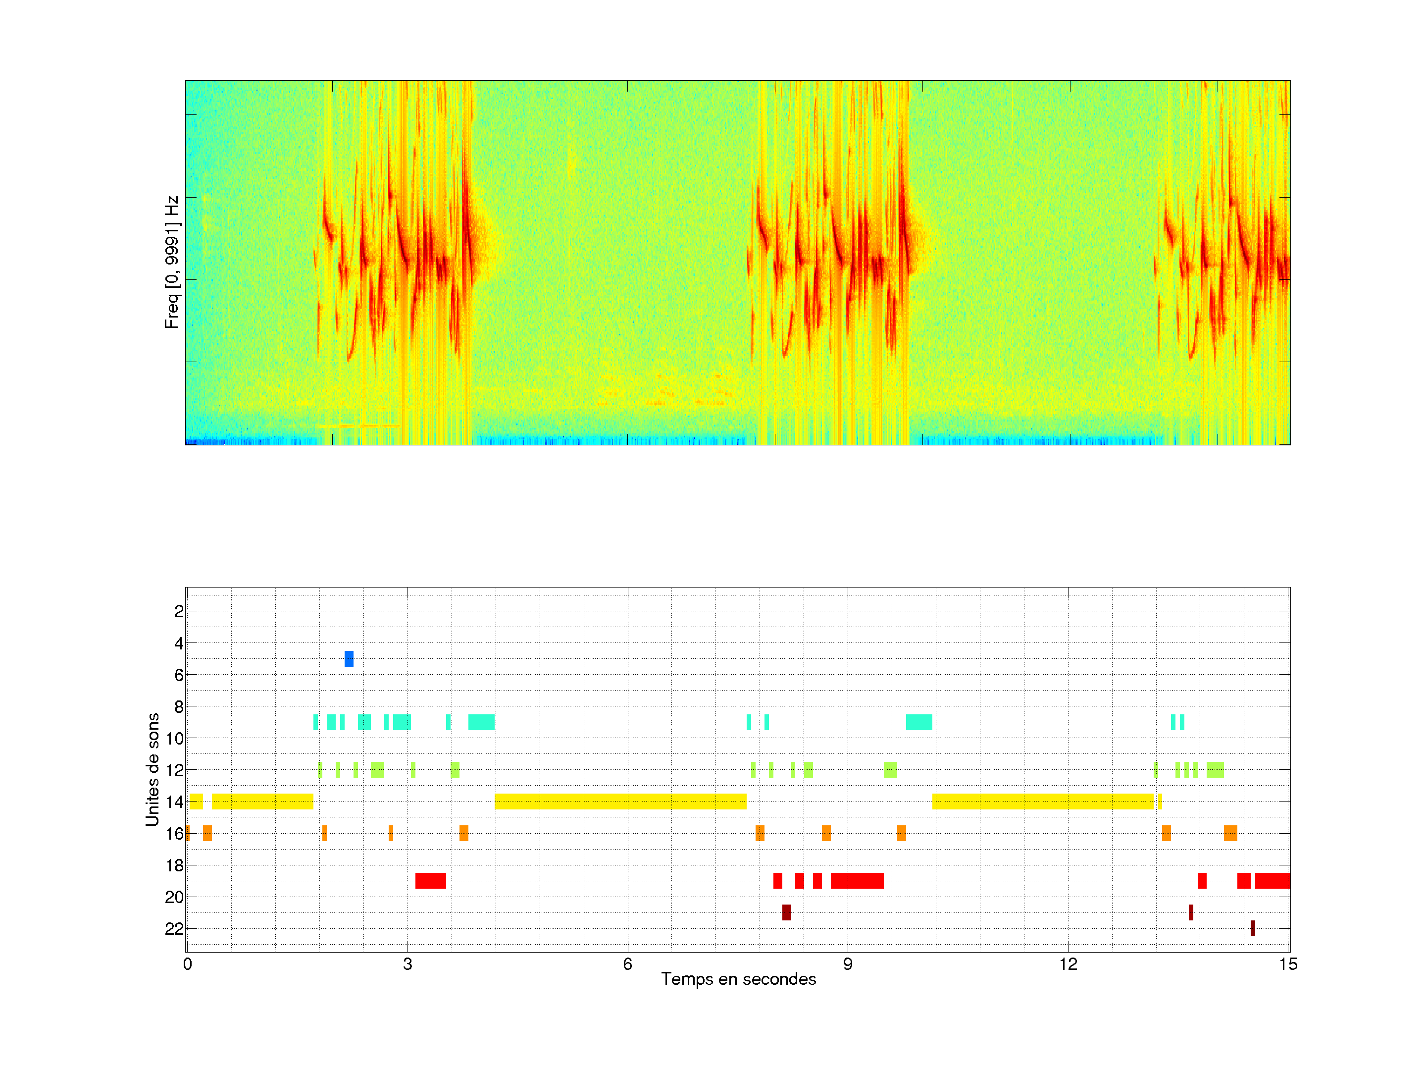
Task: Click the 'Unites de sons' axis label
Action: click(x=152, y=769)
